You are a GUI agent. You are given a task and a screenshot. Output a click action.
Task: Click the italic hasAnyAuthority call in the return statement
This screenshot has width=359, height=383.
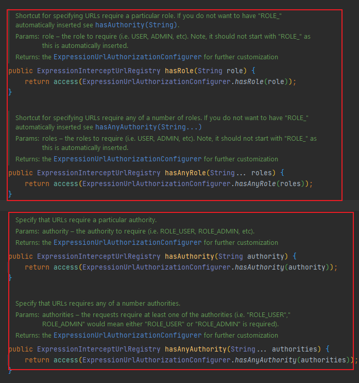pyautogui.click(x=266, y=360)
